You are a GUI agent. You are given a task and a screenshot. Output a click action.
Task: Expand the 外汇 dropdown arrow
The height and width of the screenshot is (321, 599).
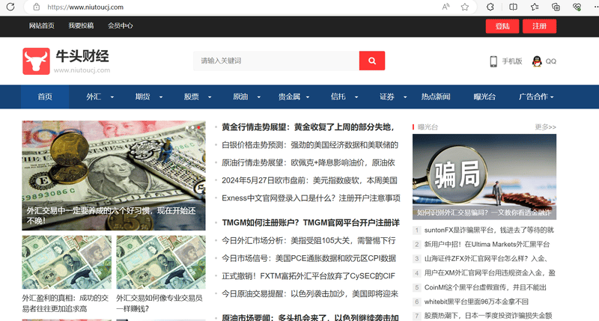[112, 97]
